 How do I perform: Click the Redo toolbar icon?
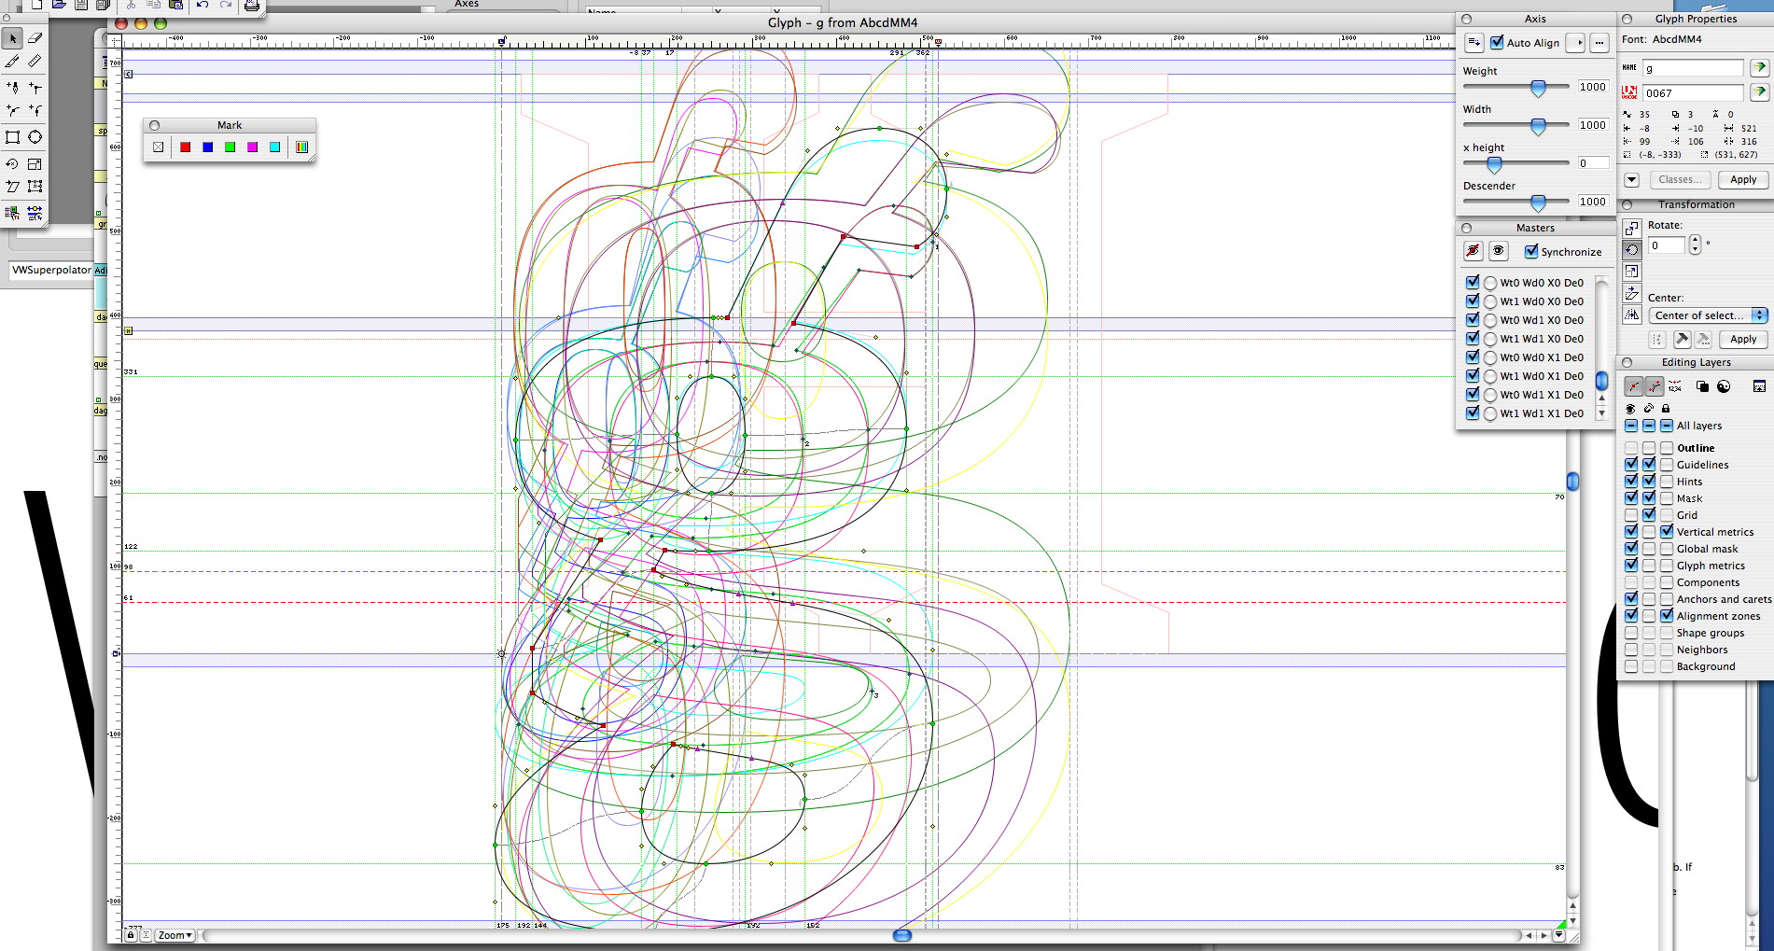[225, 5]
